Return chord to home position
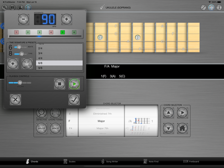This screenshot has height=168, width=224. [x=183, y=128]
